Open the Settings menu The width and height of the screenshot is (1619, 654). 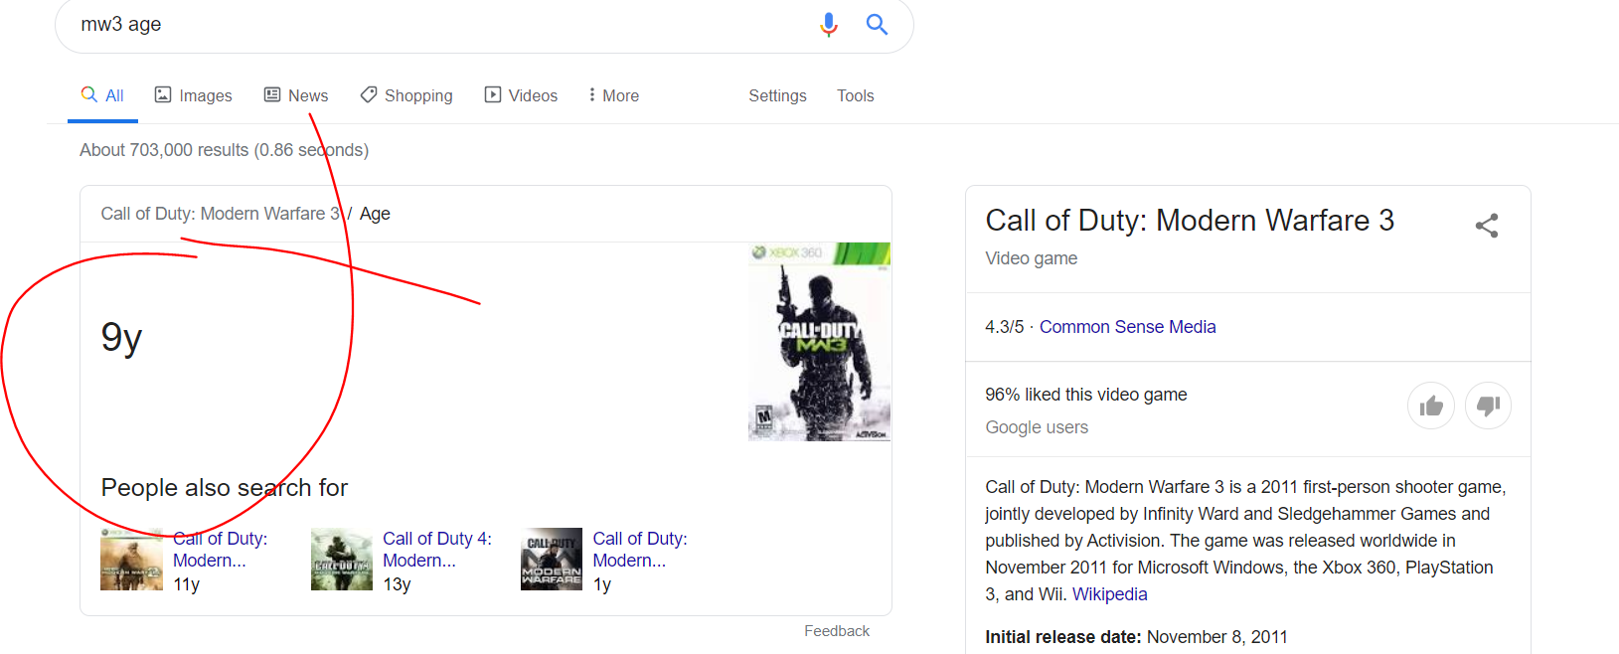777,95
